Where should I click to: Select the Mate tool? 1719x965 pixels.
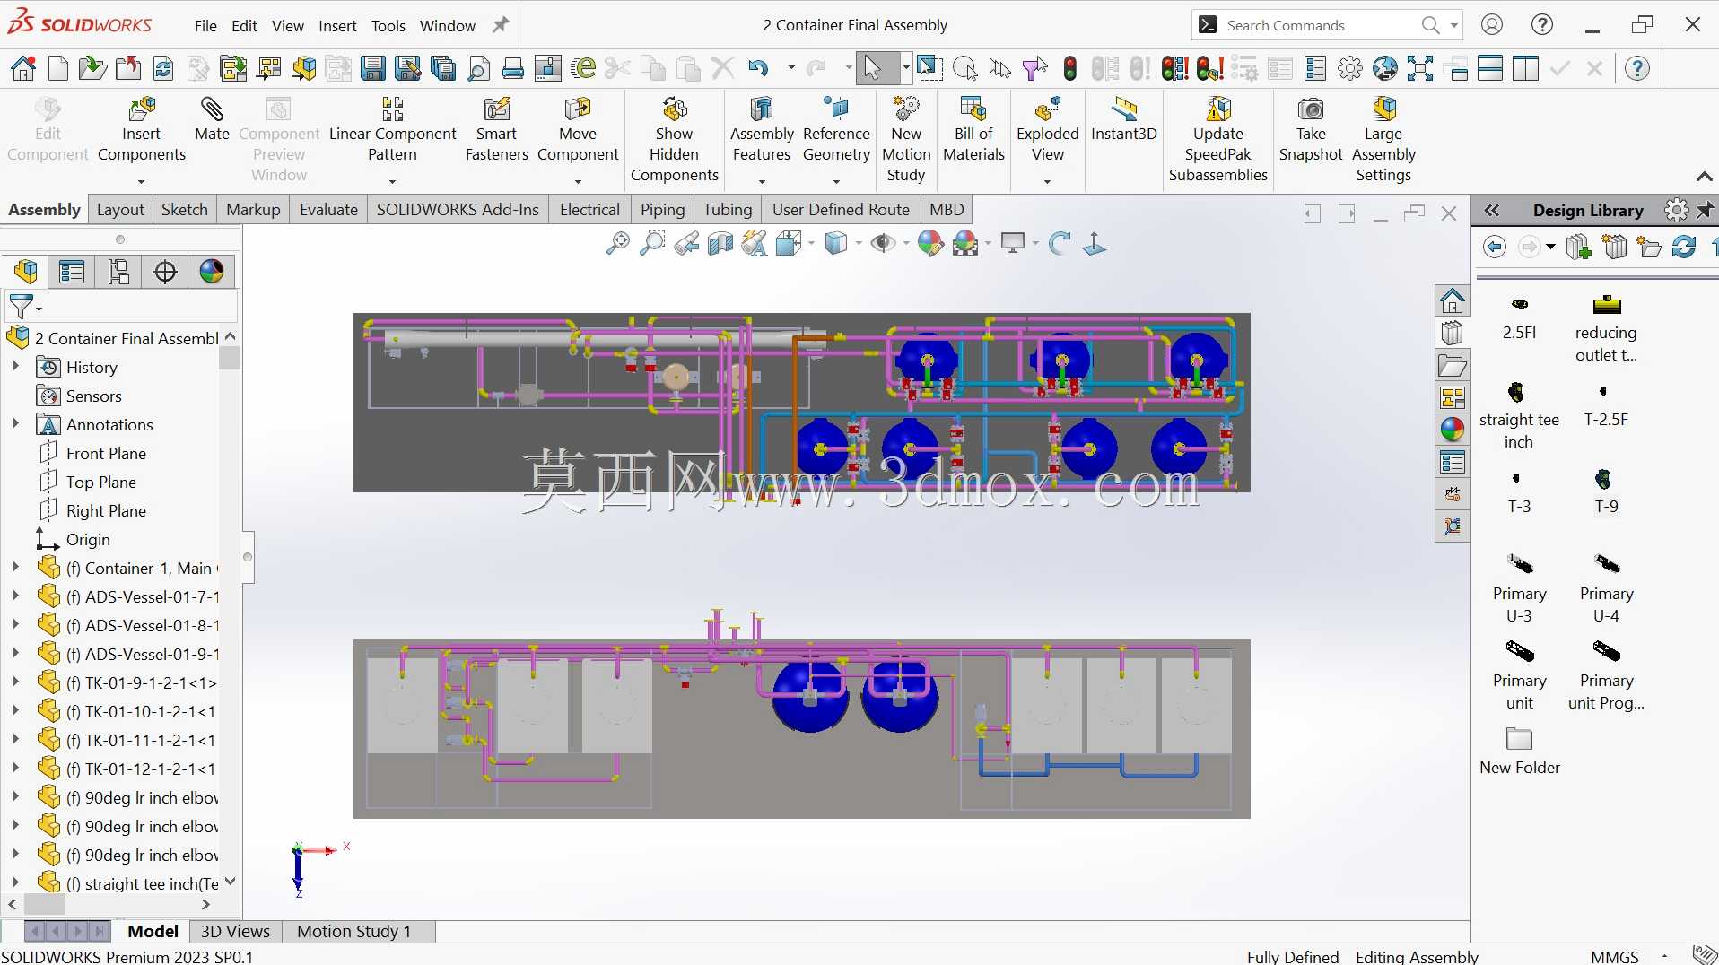(x=212, y=119)
